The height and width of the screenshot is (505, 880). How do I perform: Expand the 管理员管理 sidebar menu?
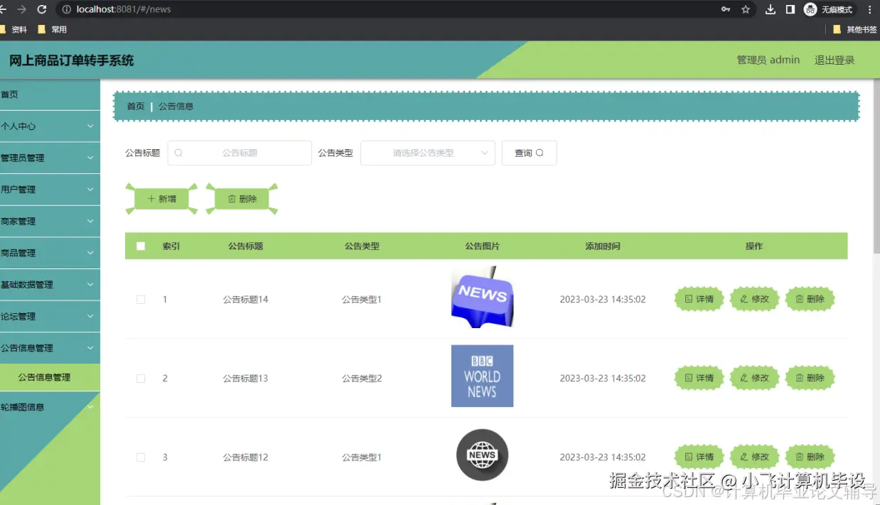[x=50, y=158]
